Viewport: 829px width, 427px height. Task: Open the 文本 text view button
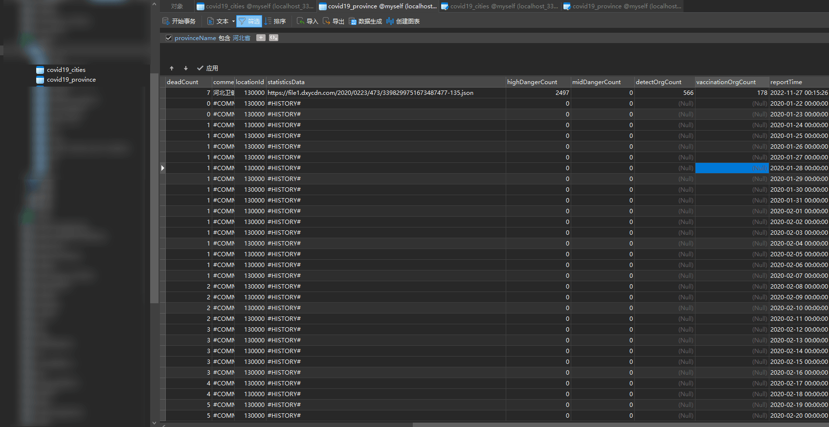pyautogui.click(x=218, y=22)
